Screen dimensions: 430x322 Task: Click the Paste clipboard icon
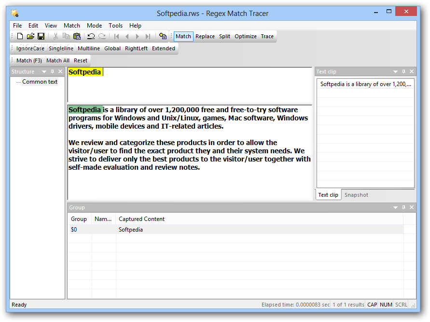77,36
